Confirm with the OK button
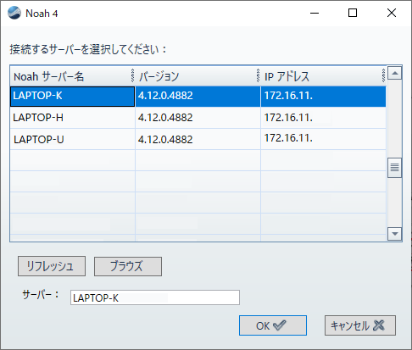This screenshot has width=412, height=350. (273, 325)
